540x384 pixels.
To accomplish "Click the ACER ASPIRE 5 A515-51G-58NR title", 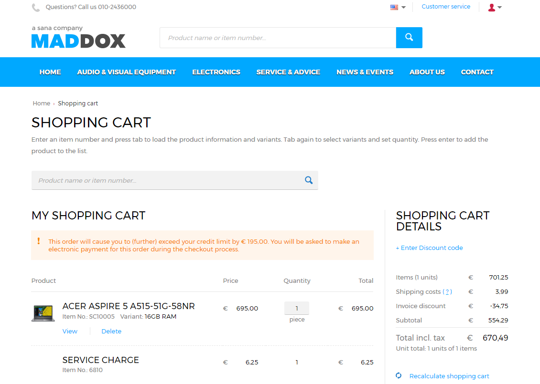I will [129, 306].
